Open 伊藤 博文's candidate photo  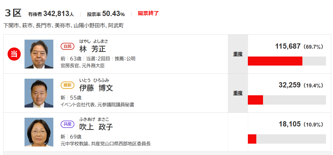39,93
